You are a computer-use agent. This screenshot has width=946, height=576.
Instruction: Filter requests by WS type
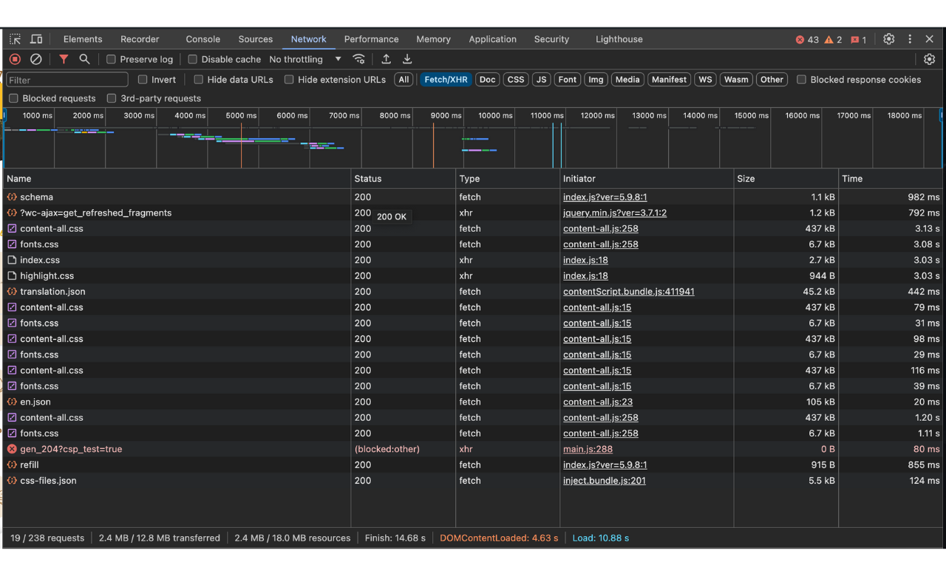click(706, 80)
